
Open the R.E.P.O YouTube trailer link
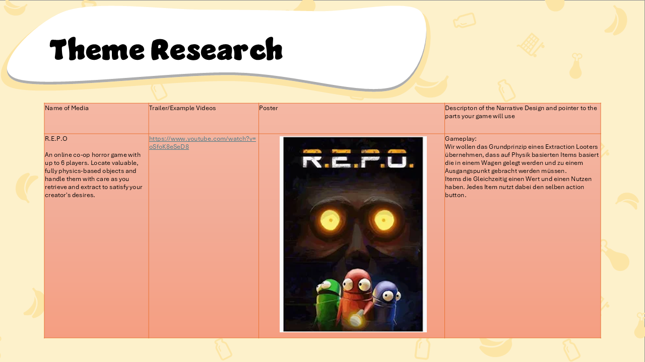(203, 142)
